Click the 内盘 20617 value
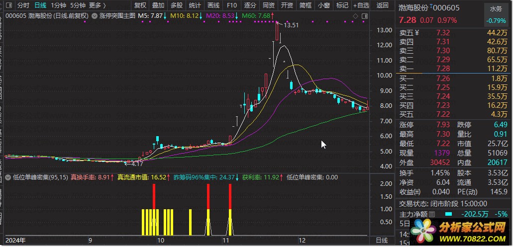Viewport: 514px width, 247px height. pyautogui.click(x=498, y=162)
